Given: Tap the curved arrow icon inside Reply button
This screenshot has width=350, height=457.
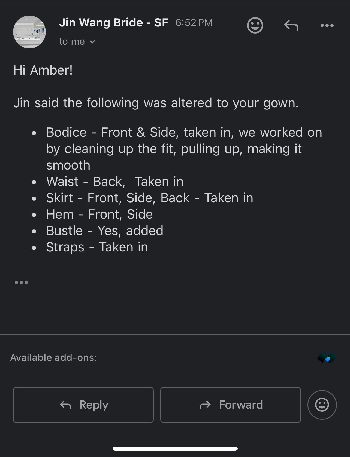Looking at the screenshot, I should pyautogui.click(x=66, y=405).
